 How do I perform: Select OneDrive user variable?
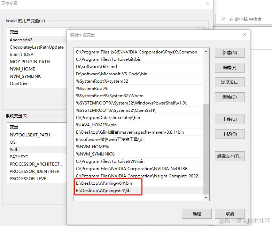pyautogui.click(x=37, y=84)
